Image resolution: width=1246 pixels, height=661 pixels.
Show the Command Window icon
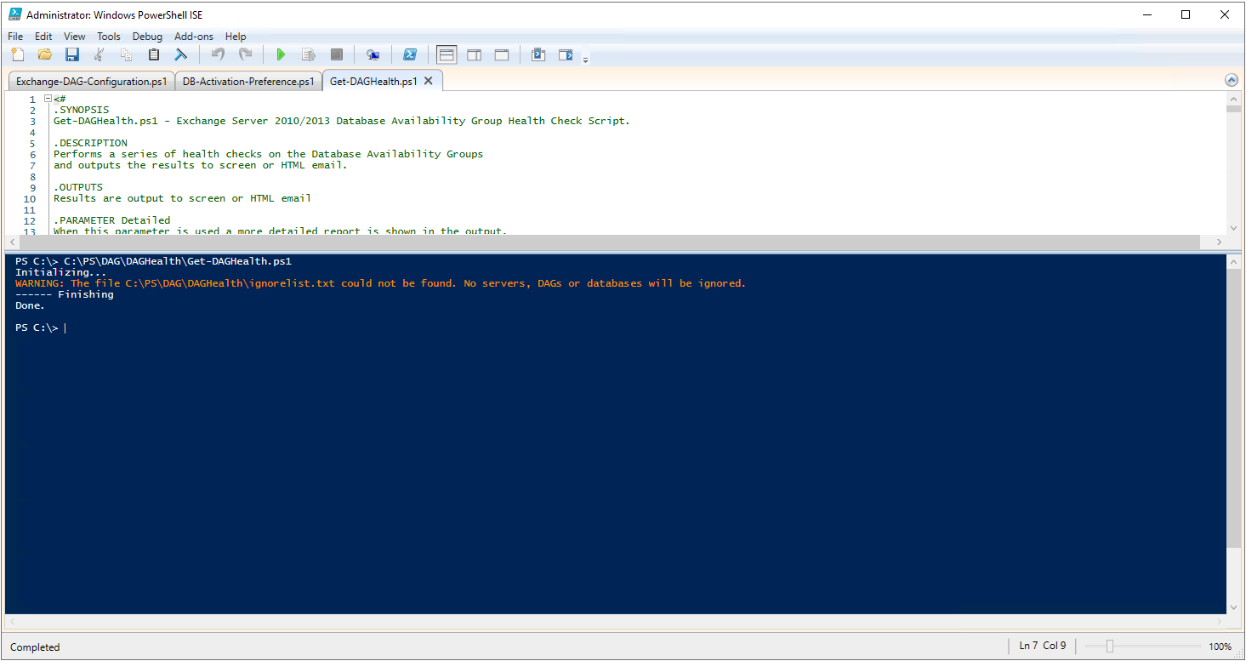[538, 54]
